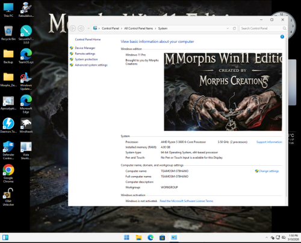The height and width of the screenshot is (243, 301).
Task: Open recent locations dropdown next to forward arrow
Action: coord(88,28)
